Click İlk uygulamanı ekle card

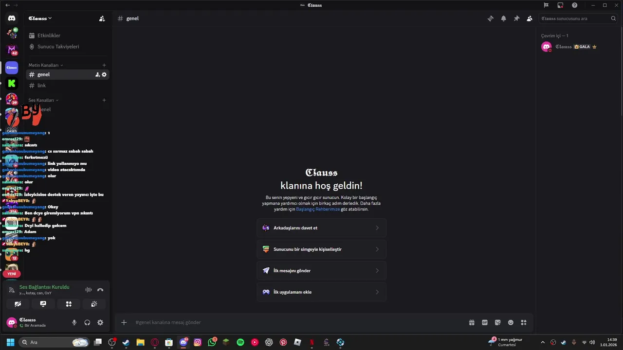coord(321,292)
